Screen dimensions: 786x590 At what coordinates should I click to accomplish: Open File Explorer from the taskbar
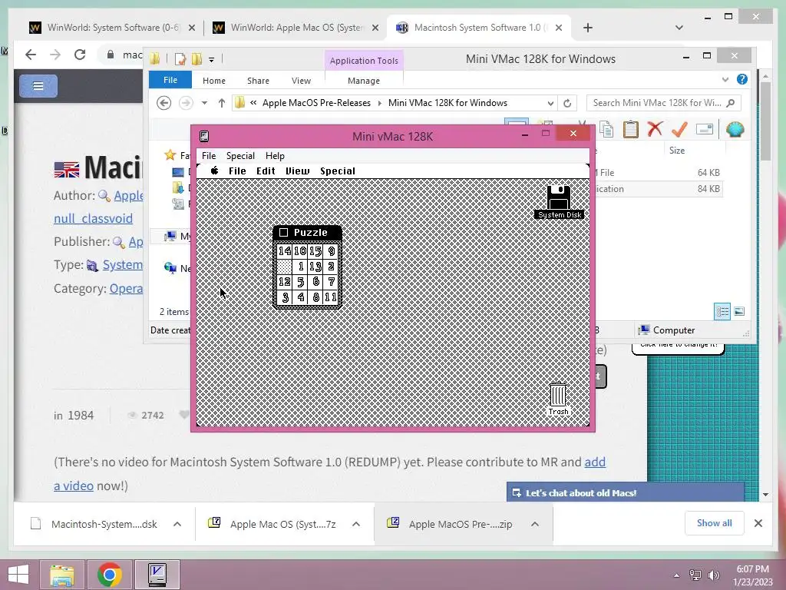(x=61, y=575)
